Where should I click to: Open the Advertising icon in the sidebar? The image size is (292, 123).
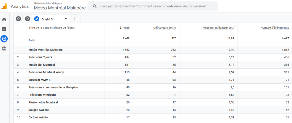[4, 48]
